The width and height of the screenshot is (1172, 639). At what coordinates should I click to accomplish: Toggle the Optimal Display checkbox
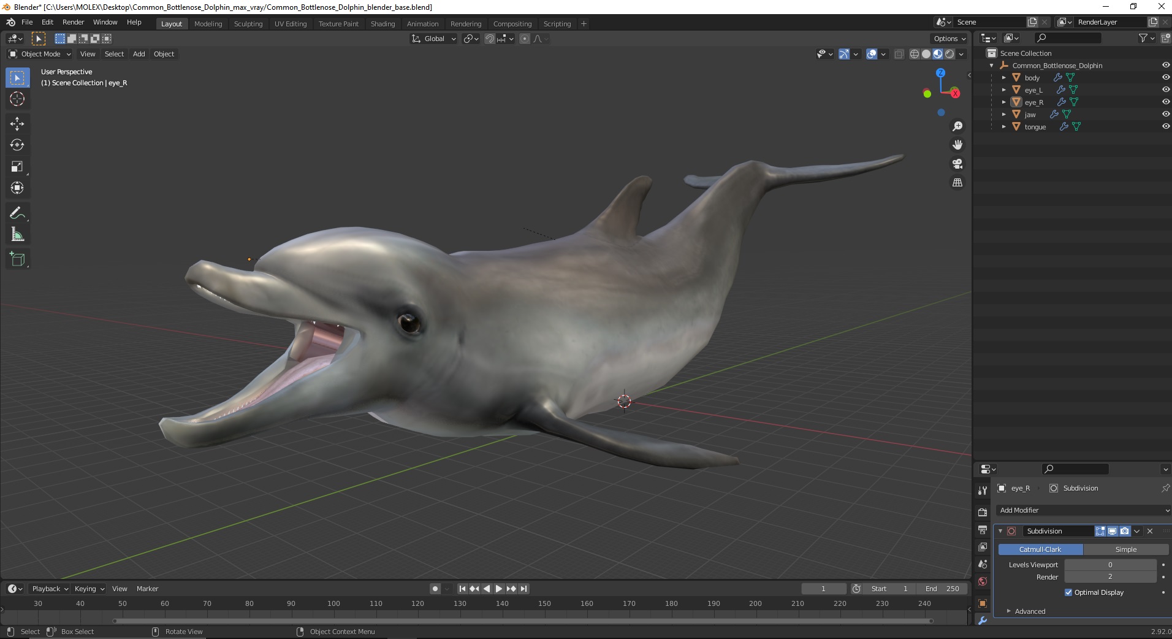1068,592
